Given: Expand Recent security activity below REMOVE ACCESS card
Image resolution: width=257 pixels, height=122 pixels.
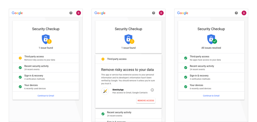Looking at the screenshot, I should 128,114.
